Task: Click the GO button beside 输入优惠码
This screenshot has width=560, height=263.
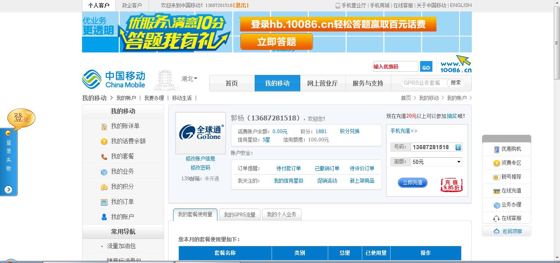Action: 426,67
